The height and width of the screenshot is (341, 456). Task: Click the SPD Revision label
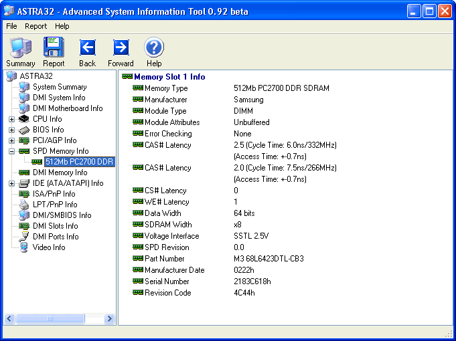[167, 247]
